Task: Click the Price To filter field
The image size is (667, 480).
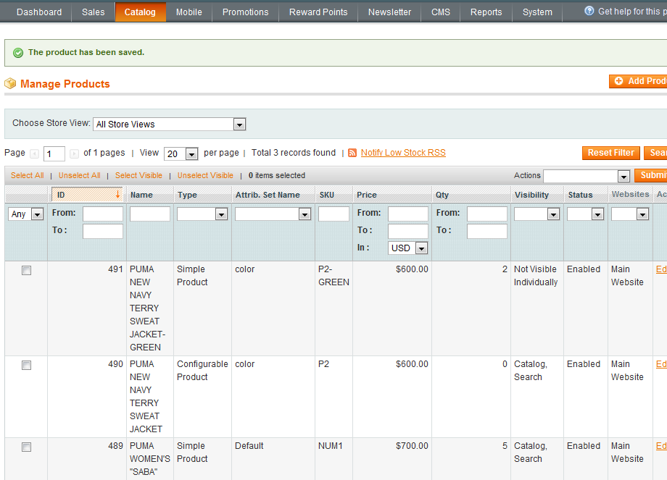Action: pos(408,231)
